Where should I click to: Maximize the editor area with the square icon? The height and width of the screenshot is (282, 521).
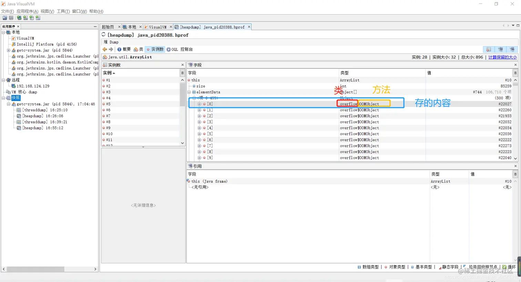518,26
